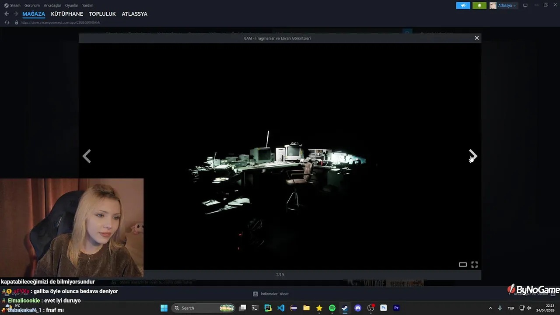
Task: Open the Oyunlar menu
Action: coord(71,5)
